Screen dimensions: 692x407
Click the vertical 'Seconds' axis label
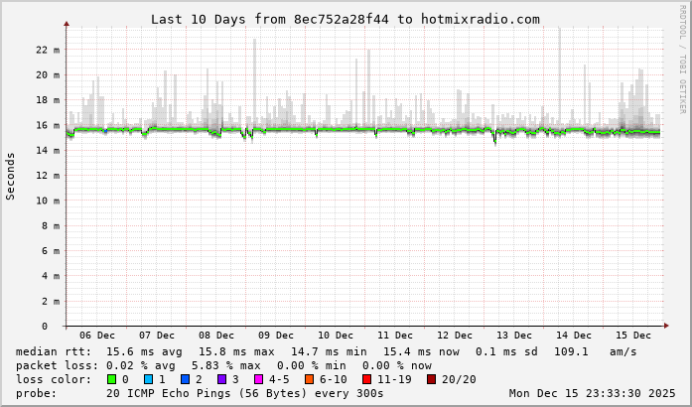coord(11,176)
